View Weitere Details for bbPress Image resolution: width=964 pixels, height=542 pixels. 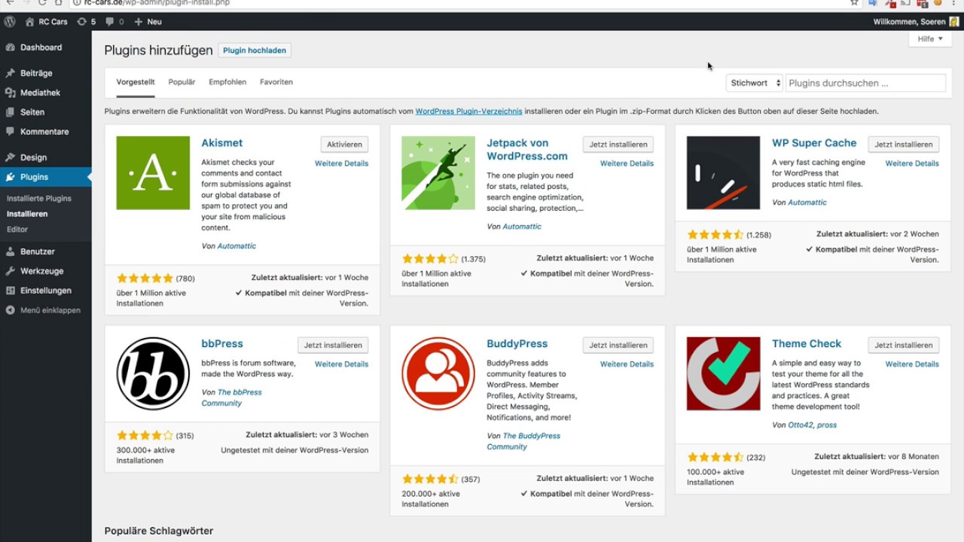coord(342,364)
